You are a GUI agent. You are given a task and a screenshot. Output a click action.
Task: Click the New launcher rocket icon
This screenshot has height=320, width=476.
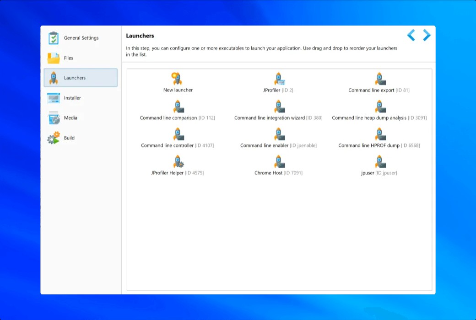pyautogui.click(x=177, y=79)
